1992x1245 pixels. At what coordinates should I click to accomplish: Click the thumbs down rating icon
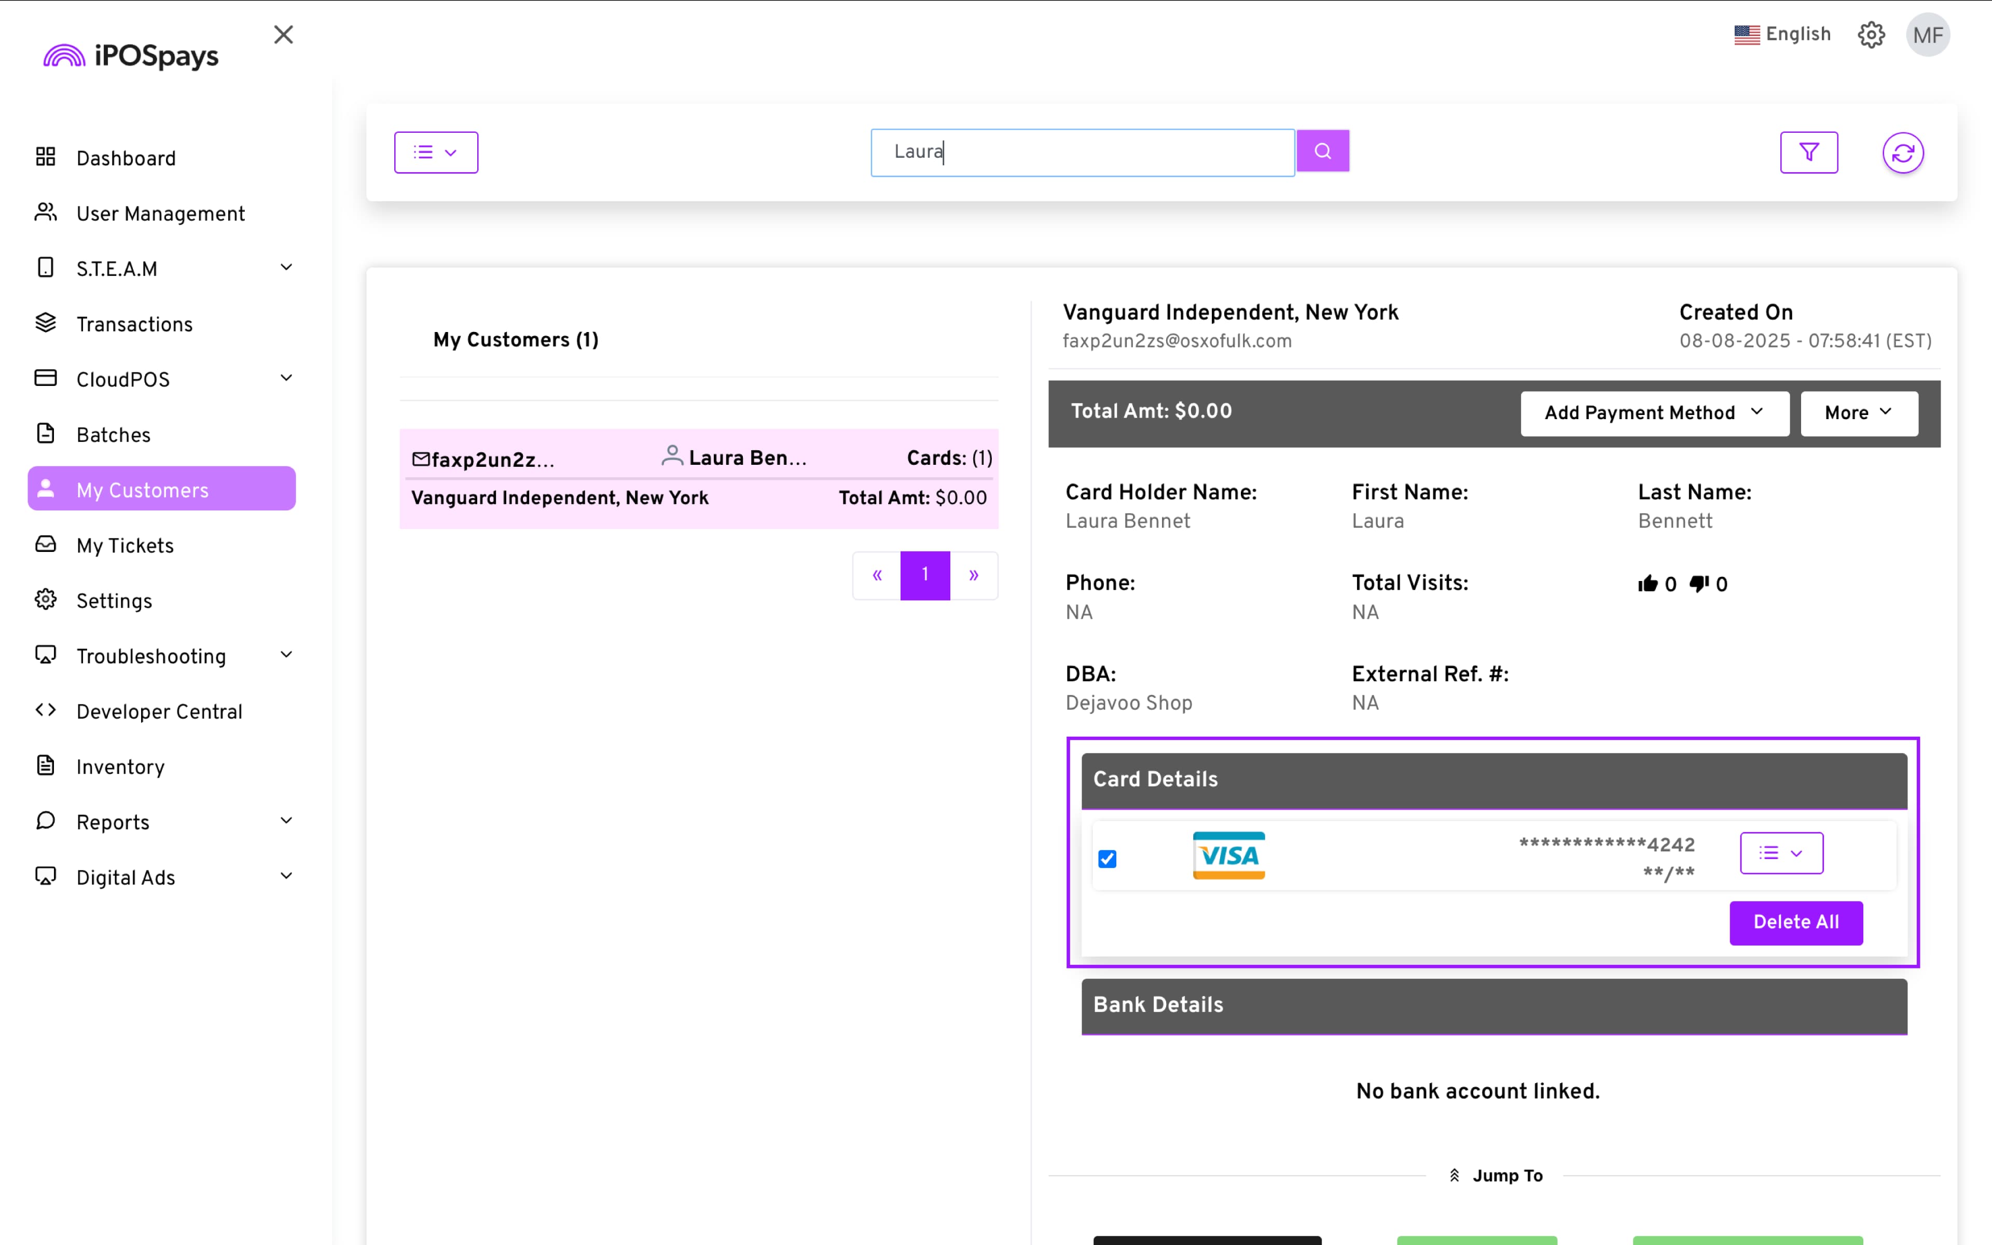(x=1698, y=584)
